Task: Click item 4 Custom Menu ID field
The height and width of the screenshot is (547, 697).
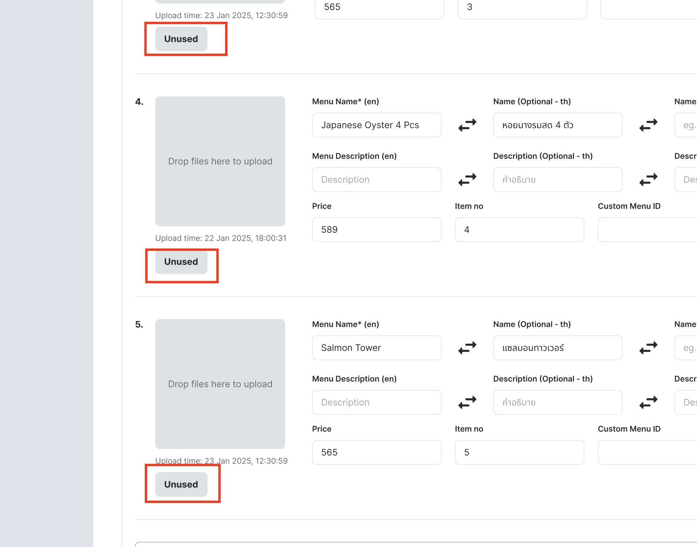Action: [647, 230]
